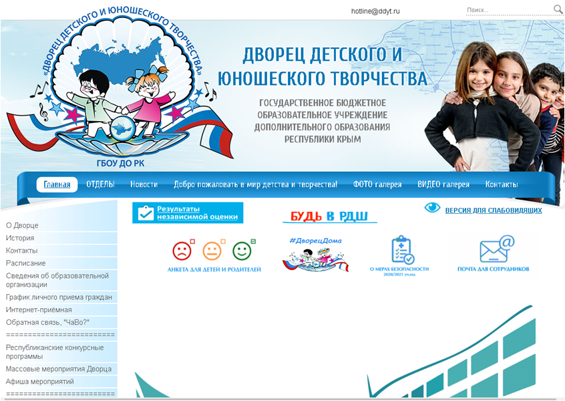Click the hotline@ddyt.ru email address
565x401 pixels.
(x=375, y=11)
